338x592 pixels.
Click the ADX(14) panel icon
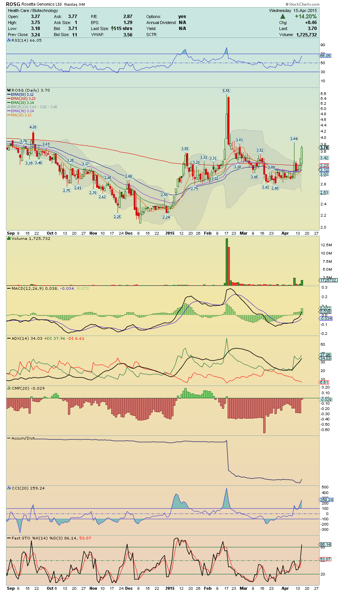[x=9, y=339]
